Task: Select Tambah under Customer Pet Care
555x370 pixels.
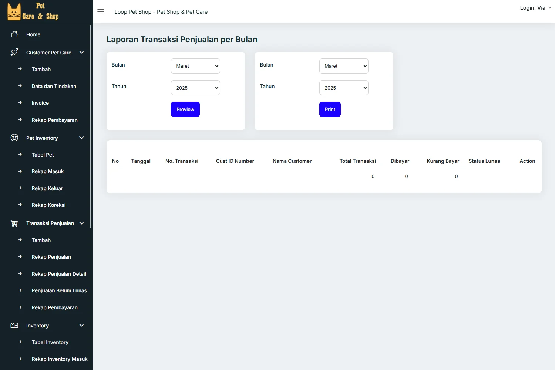Action: coord(41,69)
